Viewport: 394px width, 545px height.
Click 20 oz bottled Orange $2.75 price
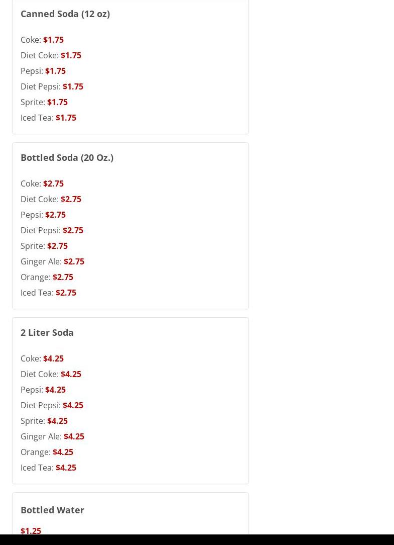click(63, 277)
